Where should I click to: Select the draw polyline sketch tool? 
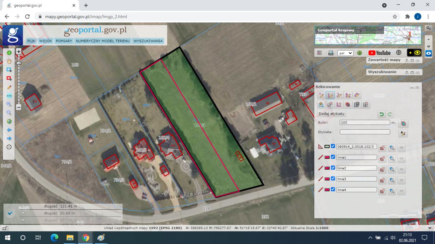[339, 95]
